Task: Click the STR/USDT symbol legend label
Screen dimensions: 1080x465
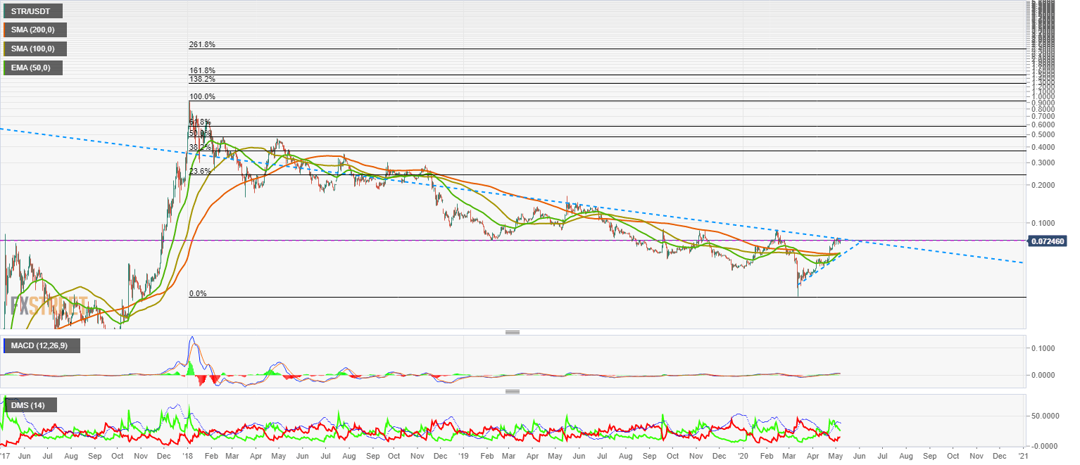Action: point(32,11)
